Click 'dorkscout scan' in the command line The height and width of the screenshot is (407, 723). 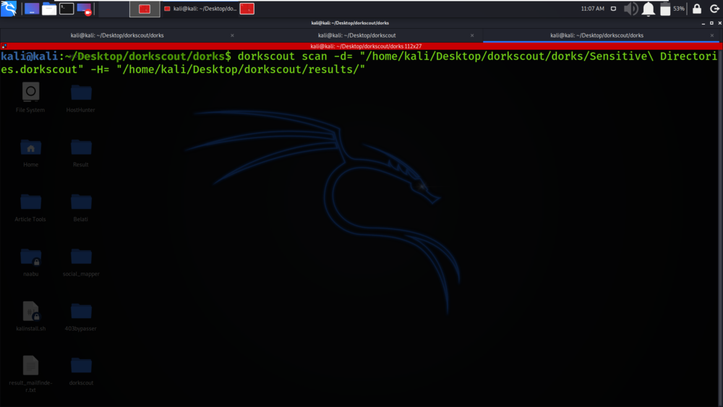[282, 56]
